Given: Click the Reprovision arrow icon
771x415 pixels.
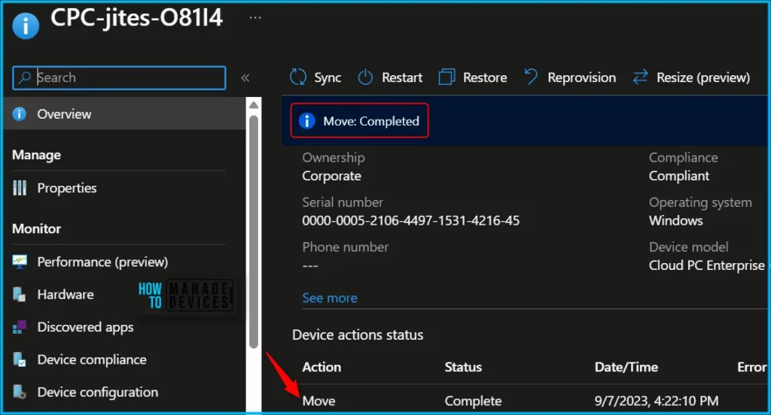Looking at the screenshot, I should [531, 77].
